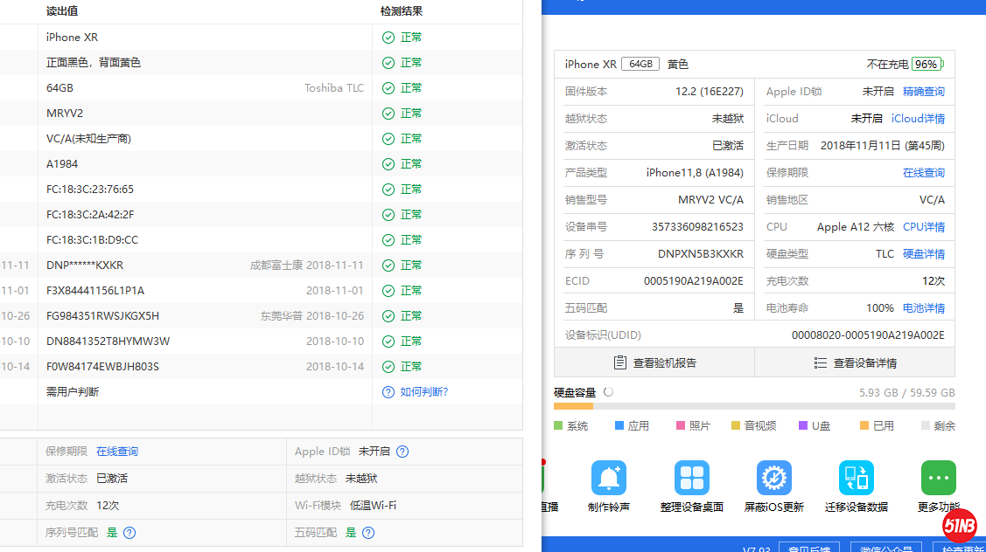
Task: Launch the 整理设备桌面 desktop organizer
Action: click(691, 479)
